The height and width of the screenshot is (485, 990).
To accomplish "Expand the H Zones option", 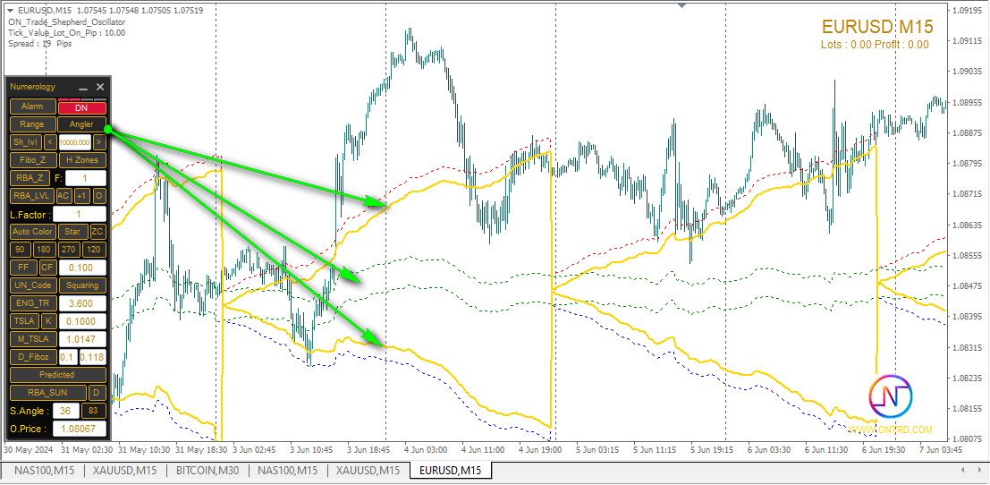I will 81,160.
